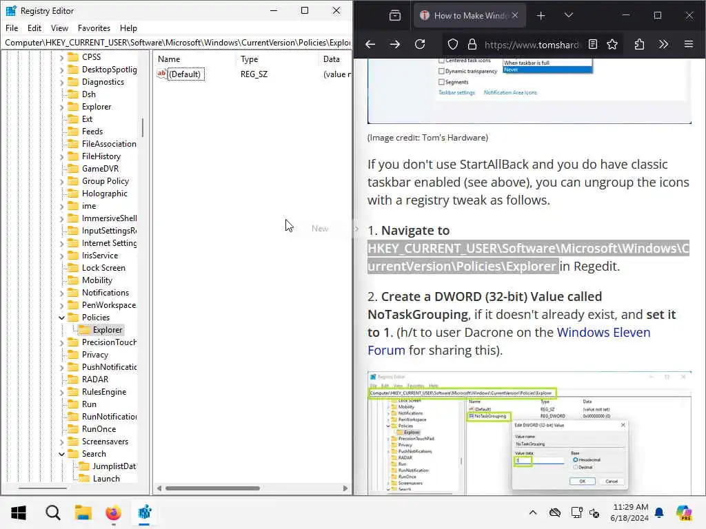Expand the ImmersiveShell registry key
706x529 pixels.
click(61, 218)
